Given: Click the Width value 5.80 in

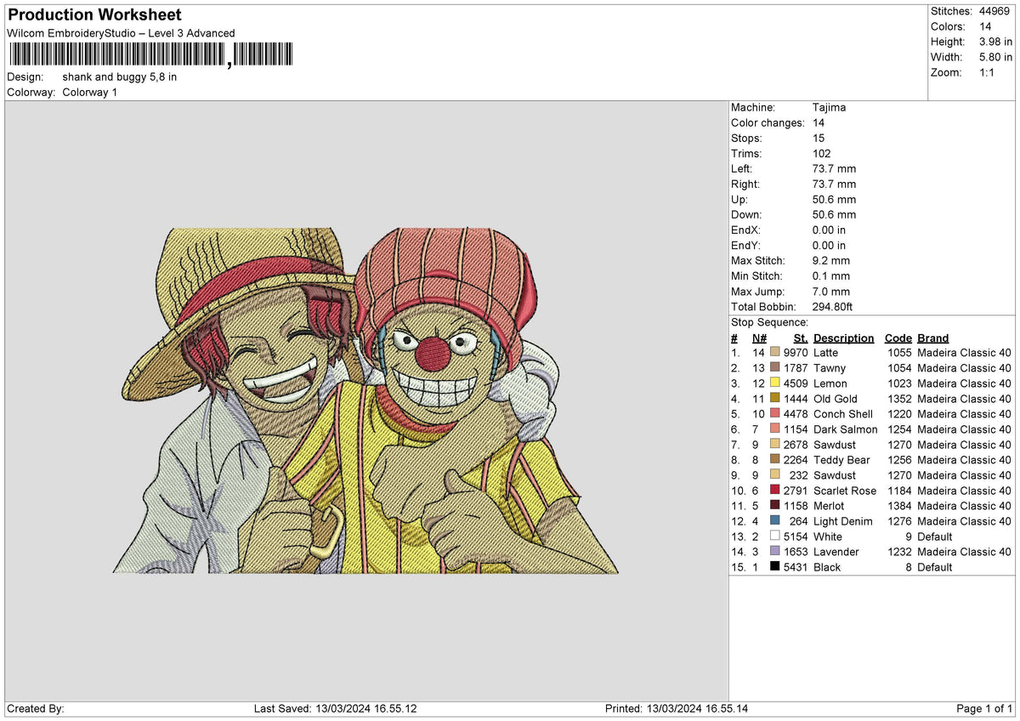Looking at the screenshot, I should tap(995, 57).
